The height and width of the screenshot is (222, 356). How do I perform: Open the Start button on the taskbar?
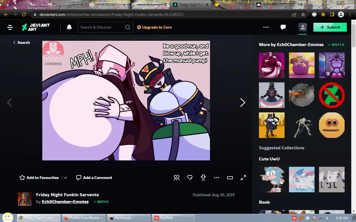click(x=8, y=218)
